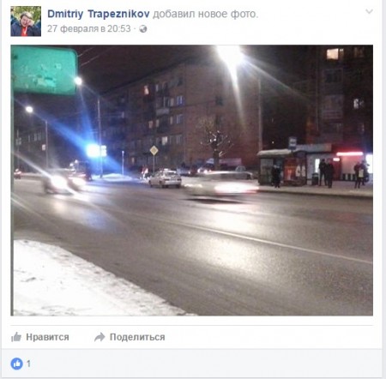Viewport: 386px width, 379px height.
Task: Click the blue flashing light in the photo
Action: [93, 151]
